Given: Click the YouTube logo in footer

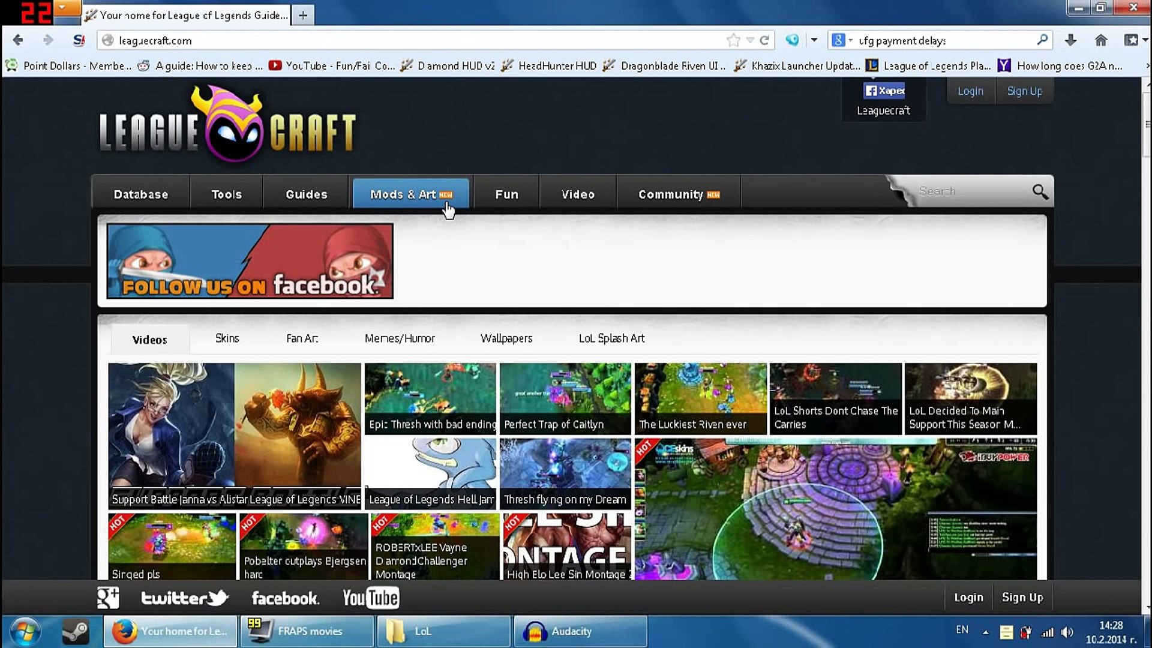Looking at the screenshot, I should (x=370, y=598).
